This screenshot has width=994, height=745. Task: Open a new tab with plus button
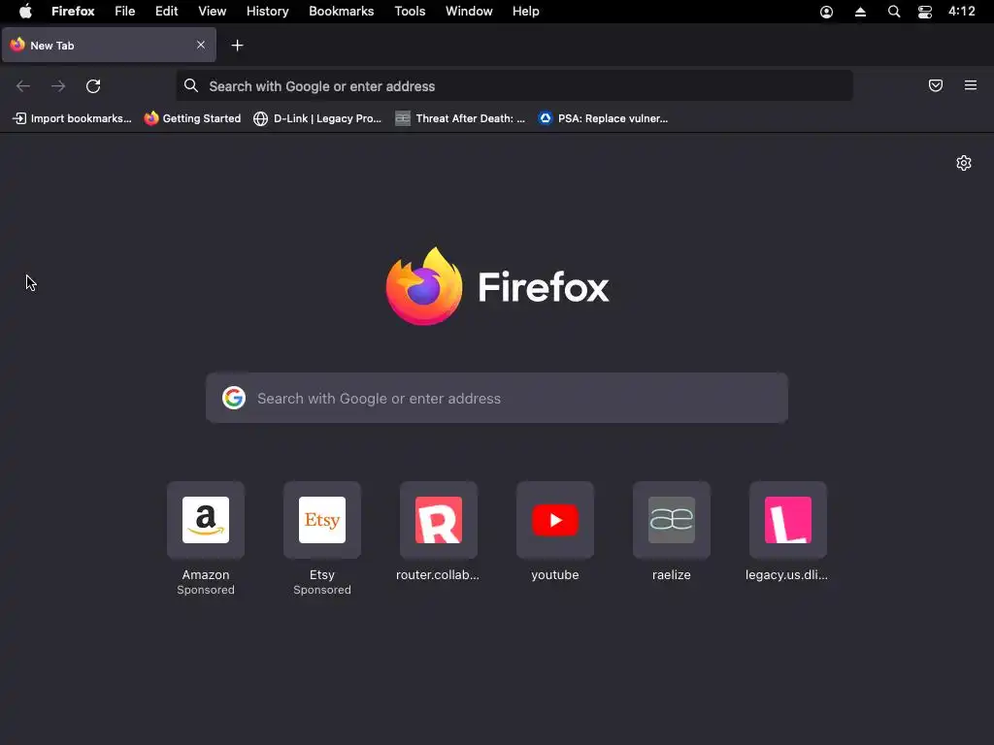(x=237, y=46)
